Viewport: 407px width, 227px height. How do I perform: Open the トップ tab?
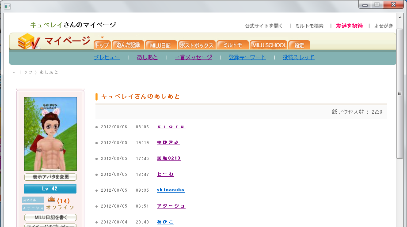102,45
